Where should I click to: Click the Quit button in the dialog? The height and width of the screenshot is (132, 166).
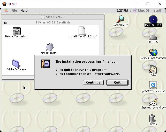117,82
